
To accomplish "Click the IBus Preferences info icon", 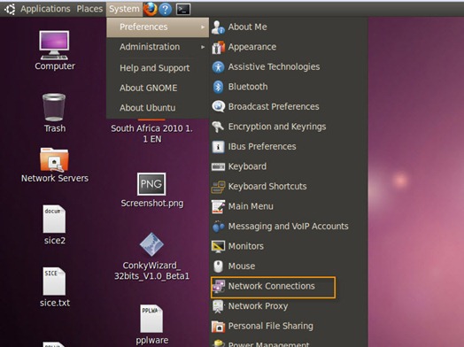I will 219,147.
